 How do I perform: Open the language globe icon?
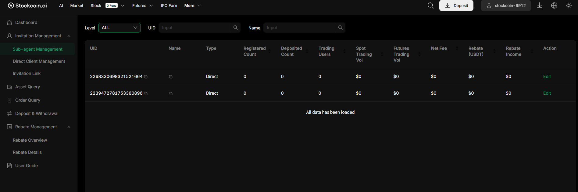(x=554, y=5)
